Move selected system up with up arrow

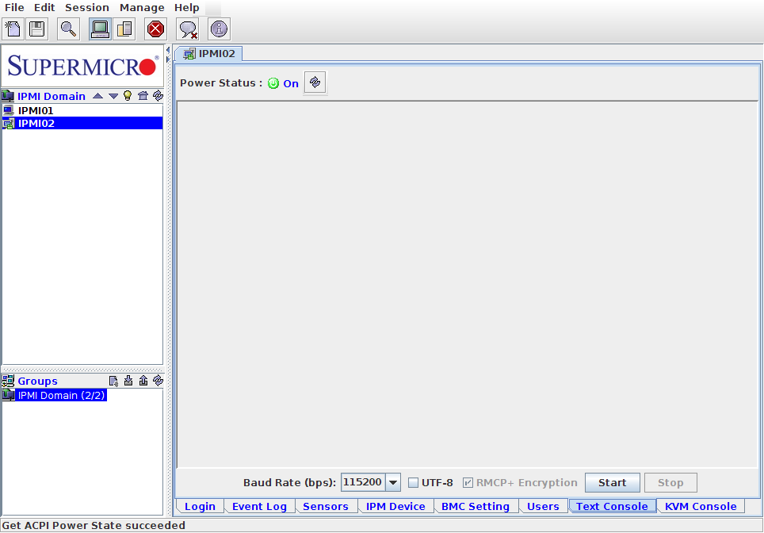tap(98, 96)
